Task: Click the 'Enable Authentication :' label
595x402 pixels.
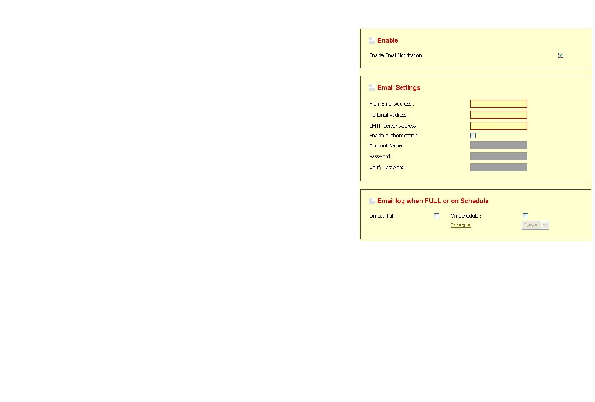Action: 395,136
